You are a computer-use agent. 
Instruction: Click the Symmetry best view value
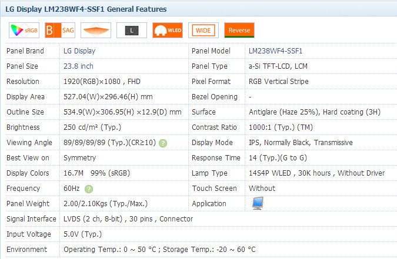click(79, 158)
